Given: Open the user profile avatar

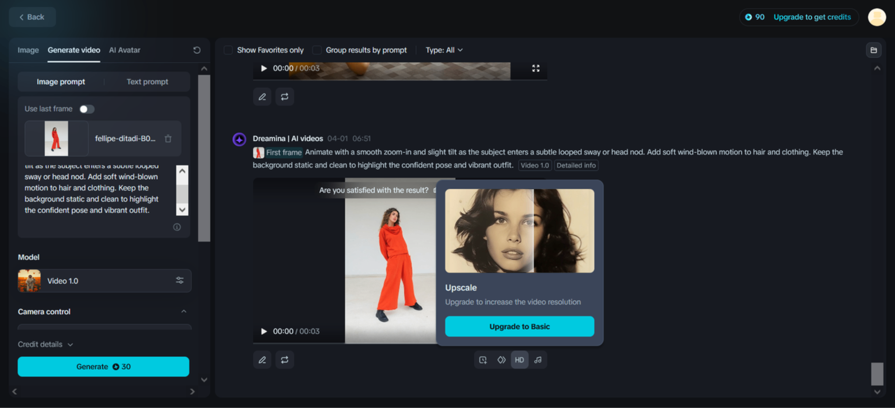Looking at the screenshot, I should pos(877,17).
